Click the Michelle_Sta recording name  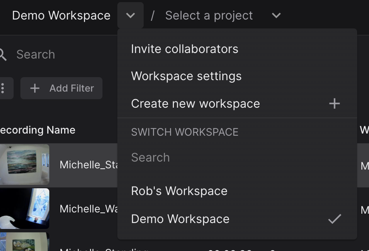click(x=88, y=165)
